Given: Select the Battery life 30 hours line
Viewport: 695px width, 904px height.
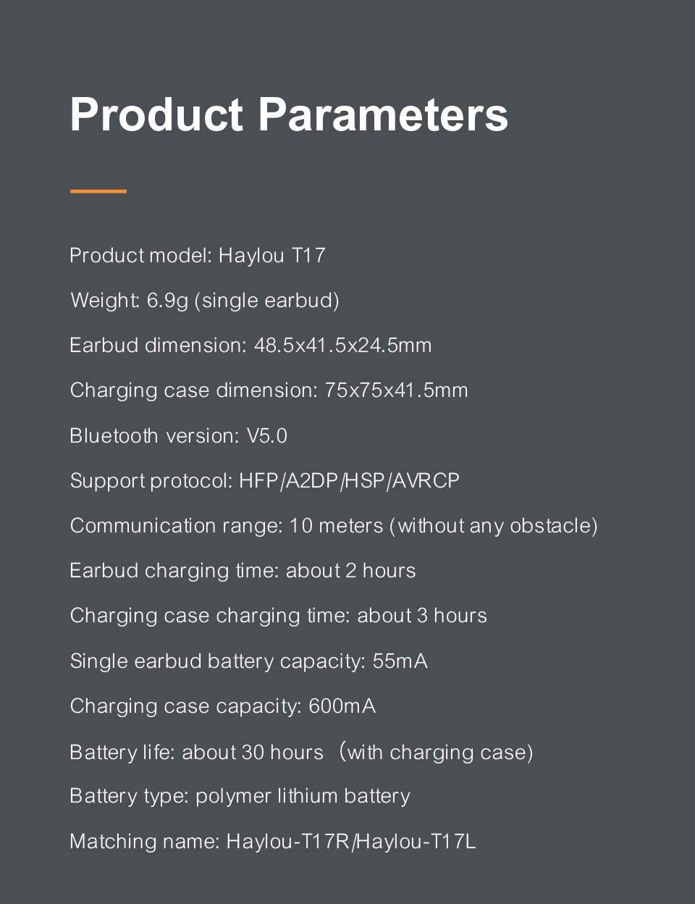Looking at the screenshot, I should tap(301, 752).
